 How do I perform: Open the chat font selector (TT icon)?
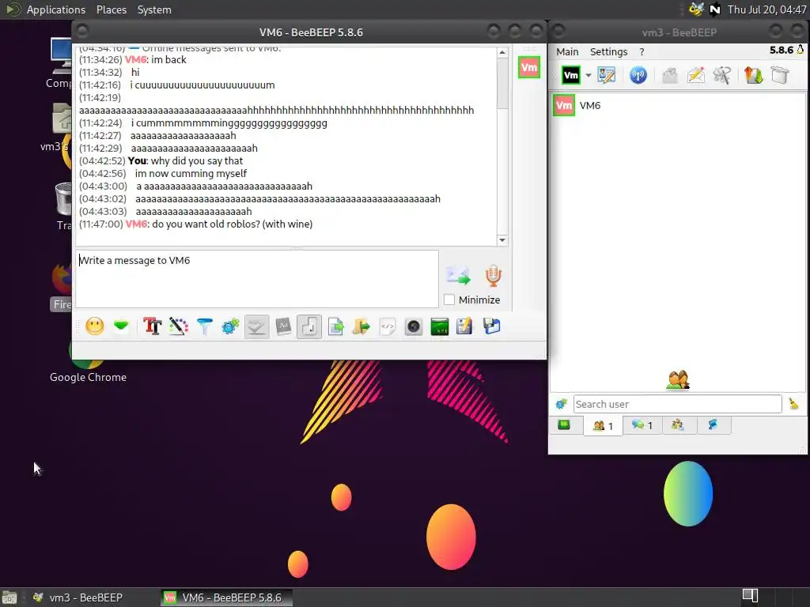[153, 326]
